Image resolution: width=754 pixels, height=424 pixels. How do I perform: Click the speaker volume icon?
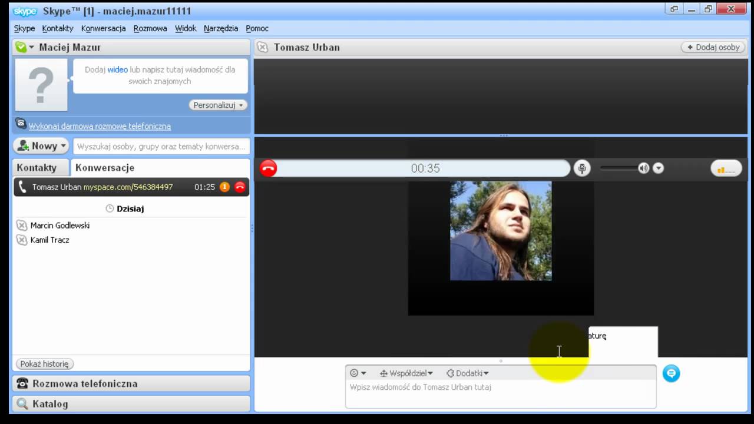(x=643, y=168)
